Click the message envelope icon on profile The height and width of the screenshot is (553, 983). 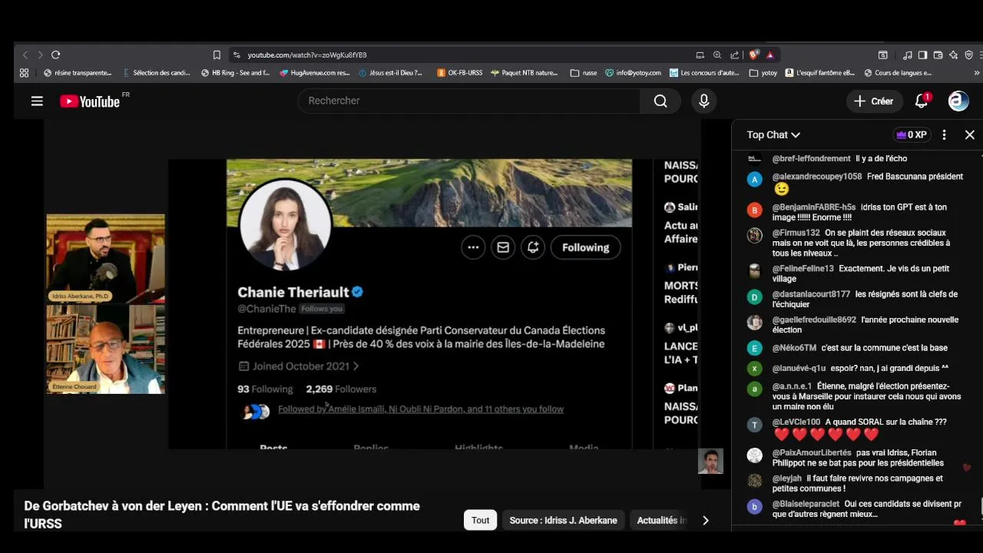coord(503,247)
